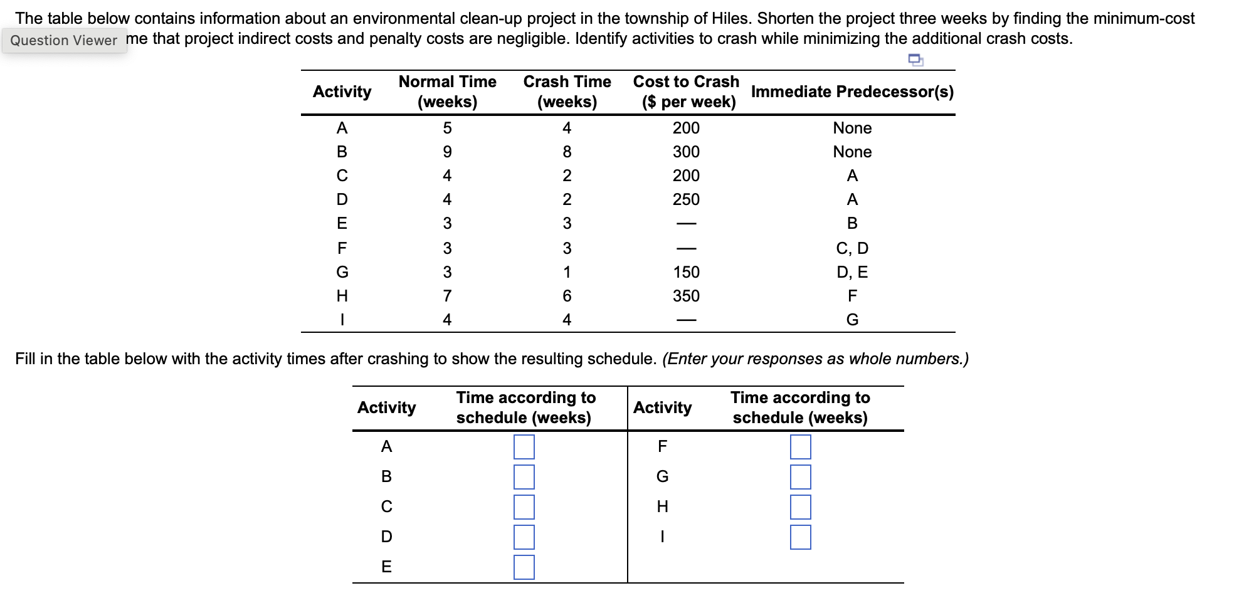
Task: Select Activity H's cost value of 350
Action: [x=686, y=295]
